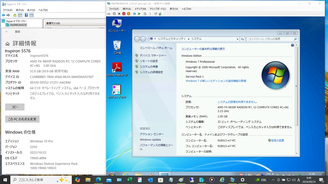
Task: Click the Ctrl+Alt+Del icon in VM toolbar
Action: [x=109, y=14]
